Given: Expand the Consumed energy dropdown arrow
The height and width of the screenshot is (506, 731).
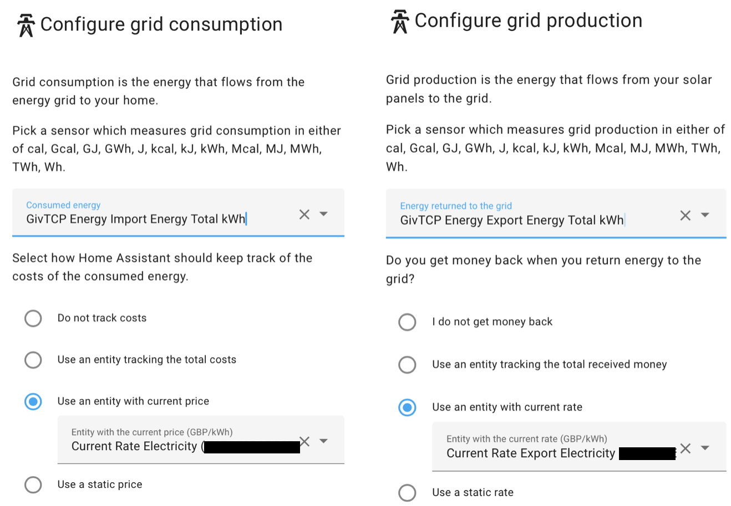Looking at the screenshot, I should pyautogui.click(x=324, y=214).
